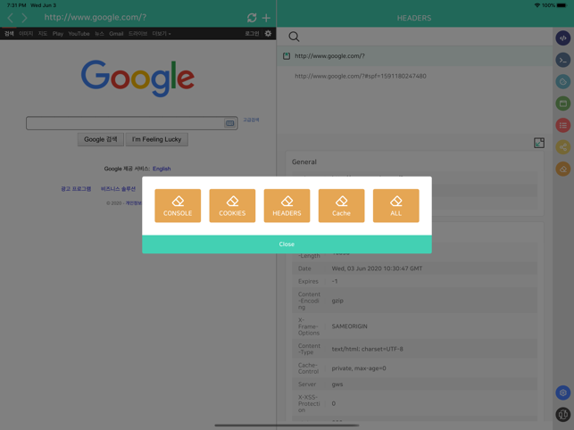Click the 로그인 sign-in link
This screenshot has width=574, height=430.
(252, 33)
